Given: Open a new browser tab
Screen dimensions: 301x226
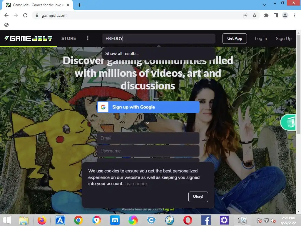Looking at the screenshot, I should click(x=79, y=5).
